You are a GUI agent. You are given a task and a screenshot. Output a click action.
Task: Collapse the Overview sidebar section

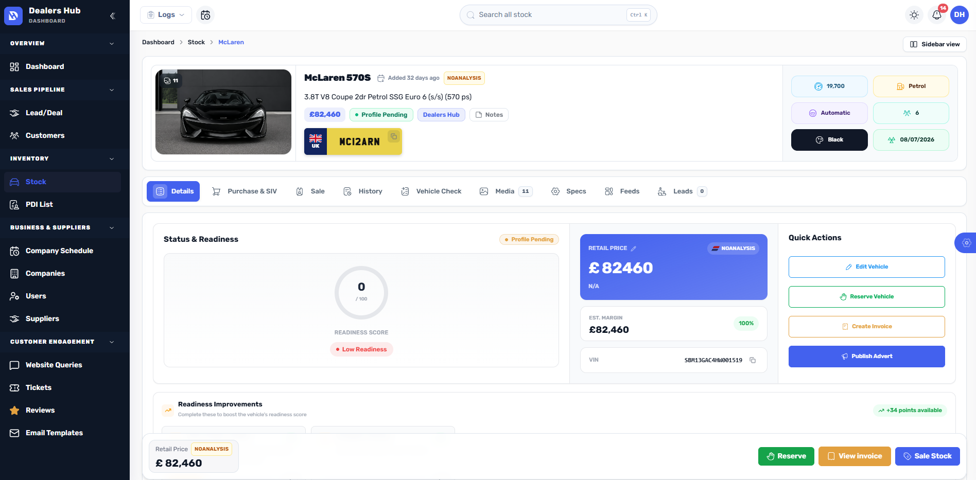coord(65,43)
